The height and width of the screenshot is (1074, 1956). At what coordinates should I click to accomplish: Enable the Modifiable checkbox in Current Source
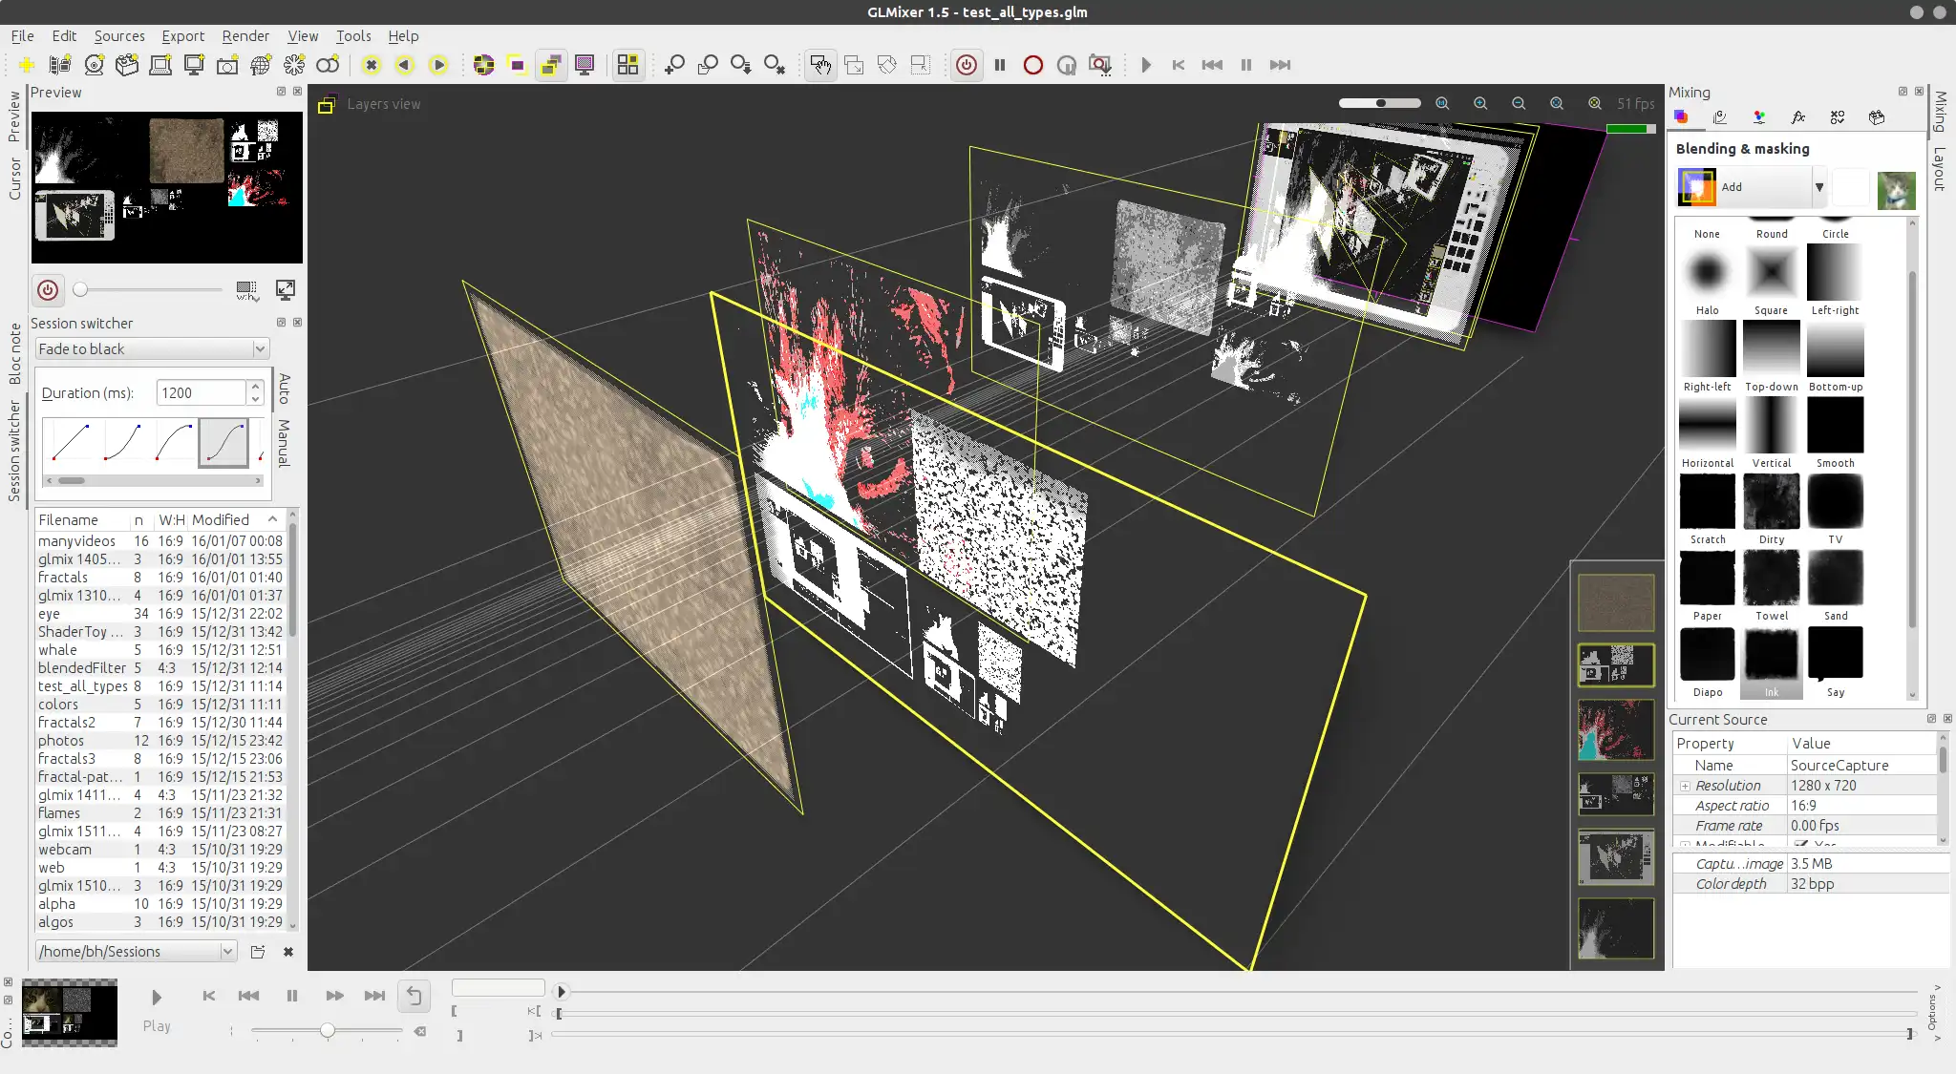tap(1798, 843)
